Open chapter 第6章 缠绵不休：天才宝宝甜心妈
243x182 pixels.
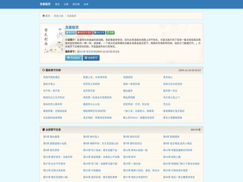[x=101, y=144]
